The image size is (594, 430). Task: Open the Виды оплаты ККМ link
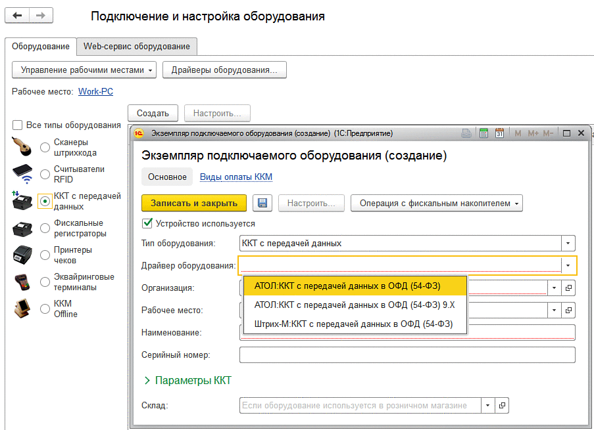click(236, 177)
